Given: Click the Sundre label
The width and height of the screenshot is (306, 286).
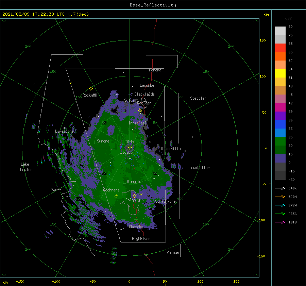Looking at the screenshot, I should 103,141.
